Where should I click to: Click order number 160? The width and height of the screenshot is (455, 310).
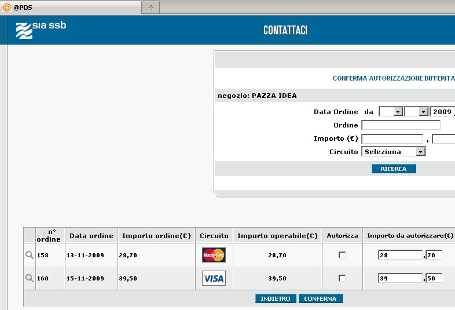[43, 278]
